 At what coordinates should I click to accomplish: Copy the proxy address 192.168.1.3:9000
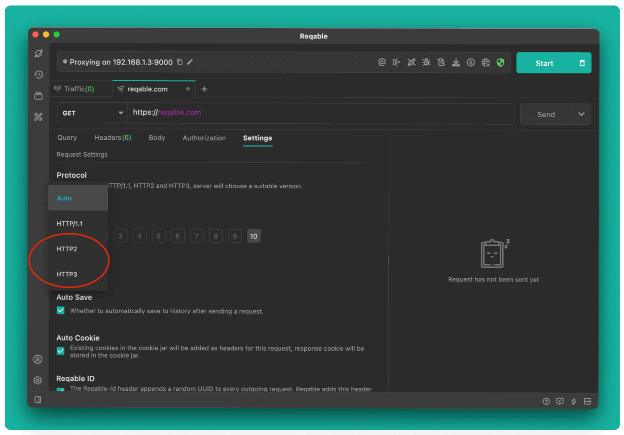[x=179, y=62]
